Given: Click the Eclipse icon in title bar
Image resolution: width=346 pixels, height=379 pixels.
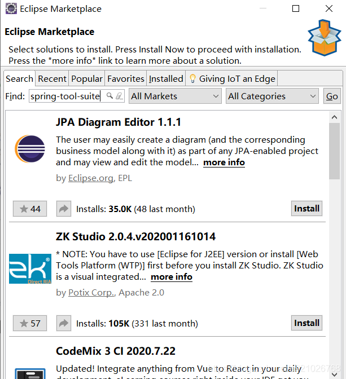Looking at the screenshot, I should pyautogui.click(x=11, y=8).
